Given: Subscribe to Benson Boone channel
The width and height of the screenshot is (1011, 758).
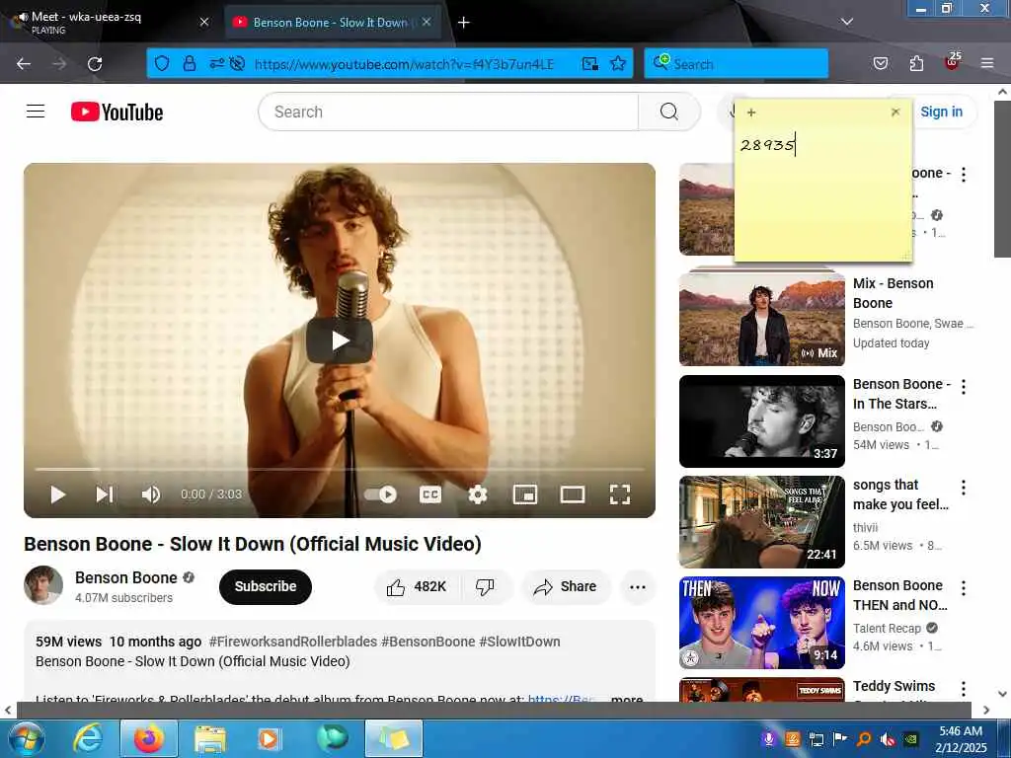Looking at the screenshot, I should point(265,586).
